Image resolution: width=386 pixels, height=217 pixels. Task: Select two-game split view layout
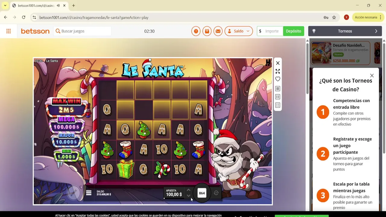coord(278,97)
